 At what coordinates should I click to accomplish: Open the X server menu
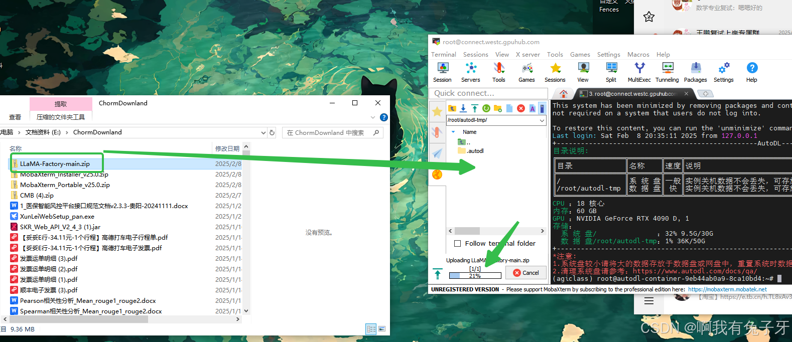pos(528,54)
